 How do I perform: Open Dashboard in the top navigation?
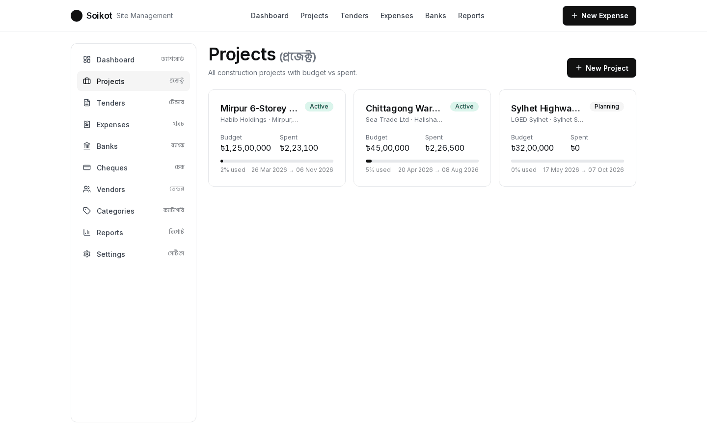click(270, 16)
